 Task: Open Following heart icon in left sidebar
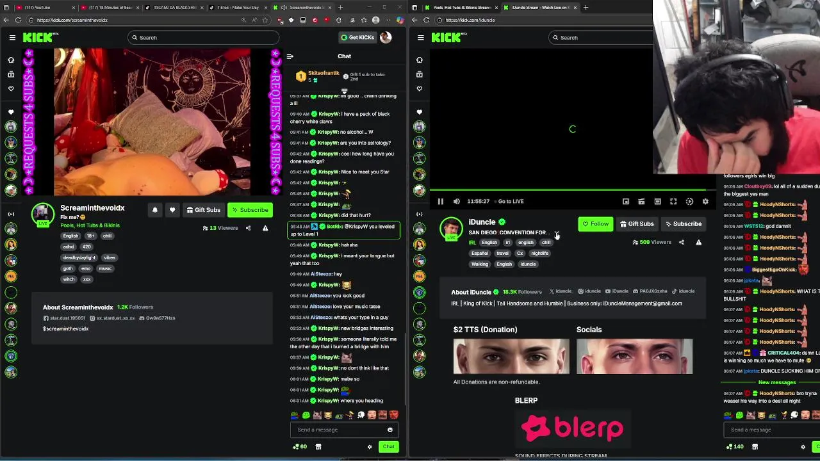[x=11, y=89]
